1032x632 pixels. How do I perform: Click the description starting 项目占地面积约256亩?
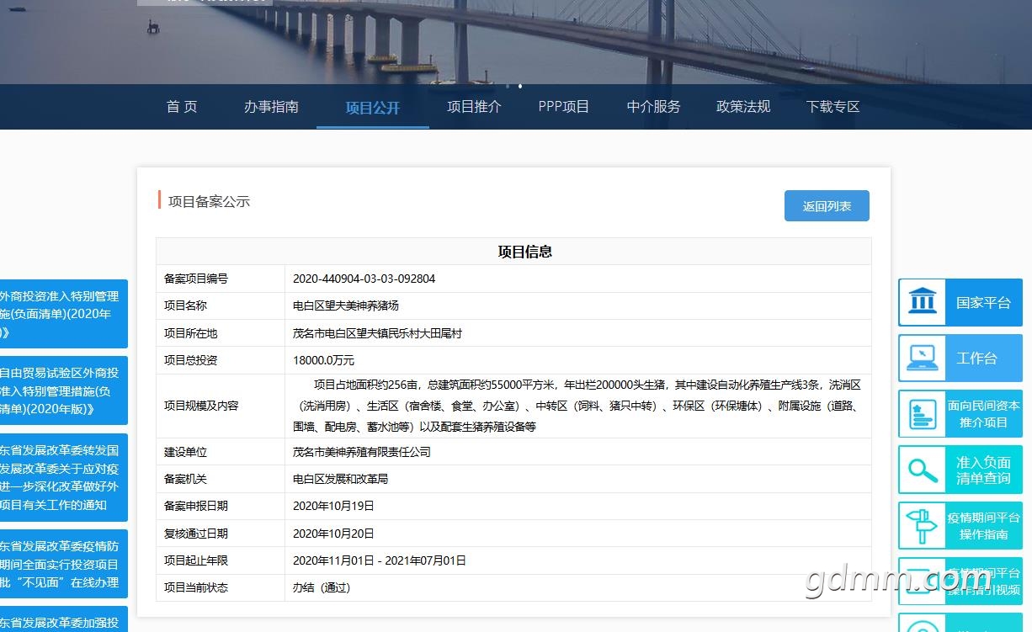point(577,406)
